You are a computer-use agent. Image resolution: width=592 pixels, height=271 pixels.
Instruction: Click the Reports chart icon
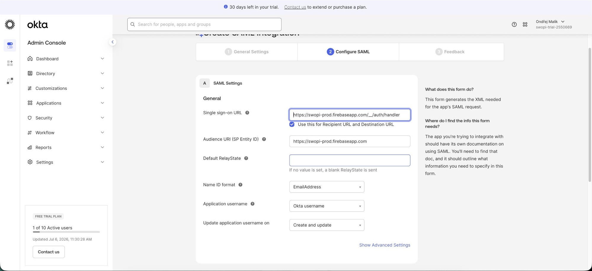[30, 147]
